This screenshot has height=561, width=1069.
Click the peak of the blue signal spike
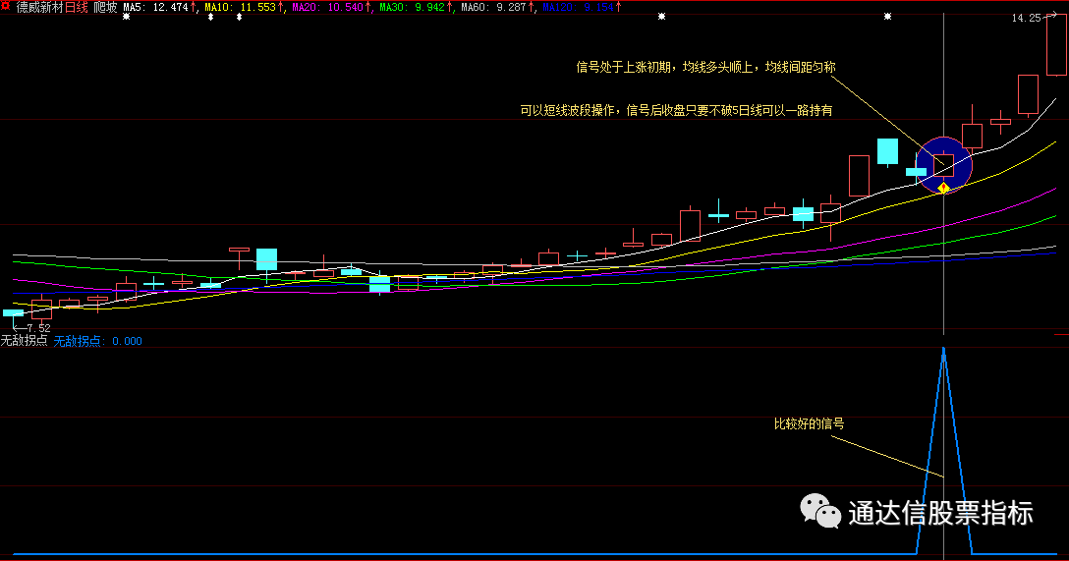[943, 350]
